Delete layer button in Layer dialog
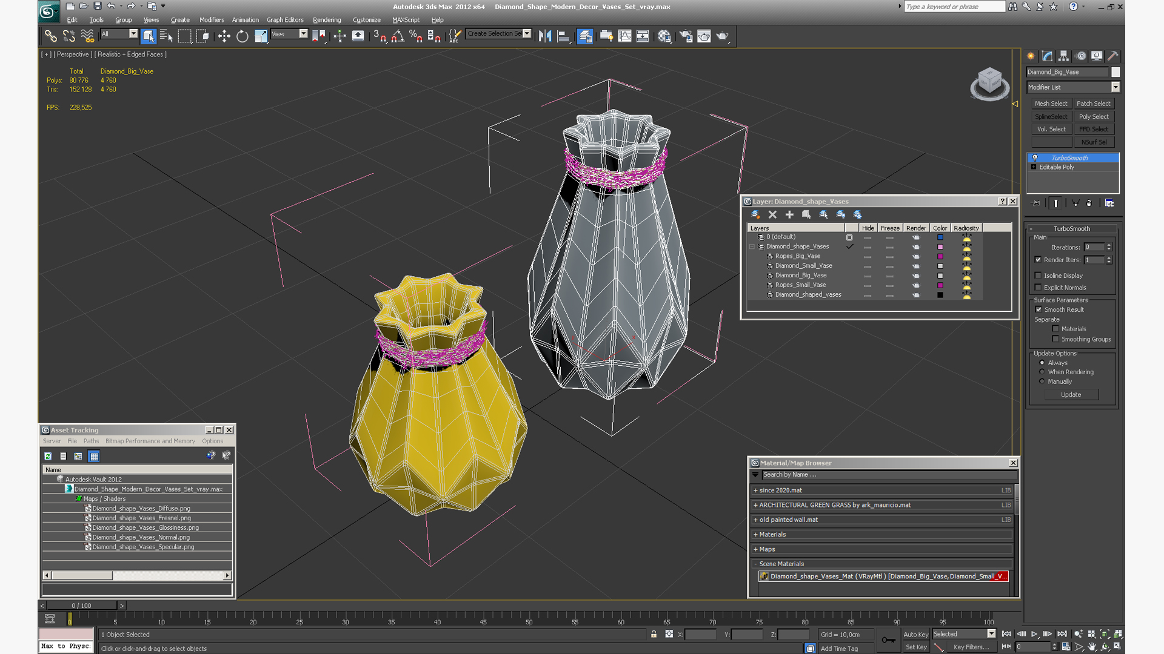Image resolution: width=1164 pixels, height=654 pixels. (x=772, y=214)
